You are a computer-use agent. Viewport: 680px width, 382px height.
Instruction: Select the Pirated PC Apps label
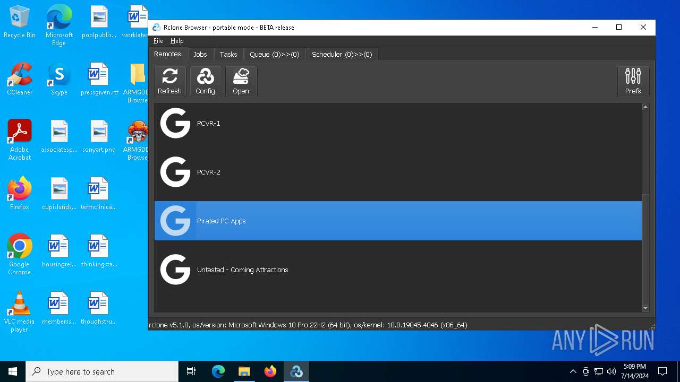[x=222, y=221]
